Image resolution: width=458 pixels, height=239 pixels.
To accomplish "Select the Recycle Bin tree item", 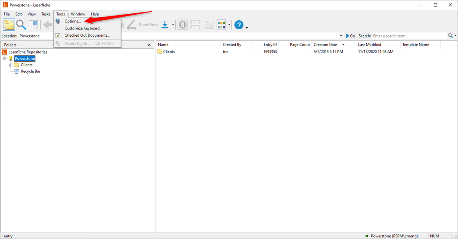I will [x=30, y=71].
